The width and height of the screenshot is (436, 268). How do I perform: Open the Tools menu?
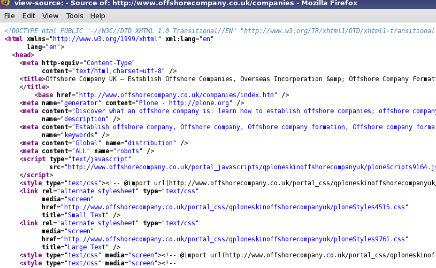click(74, 16)
